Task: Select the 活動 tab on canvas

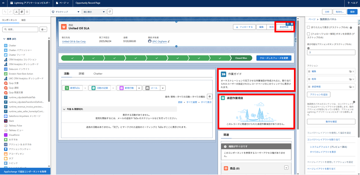Action: point(67,73)
